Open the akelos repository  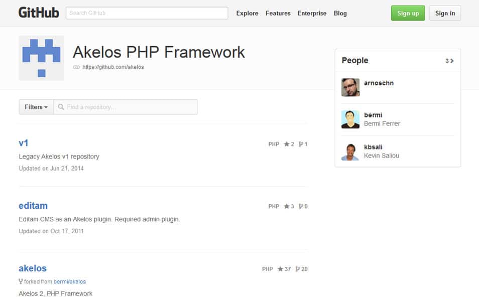click(x=33, y=268)
